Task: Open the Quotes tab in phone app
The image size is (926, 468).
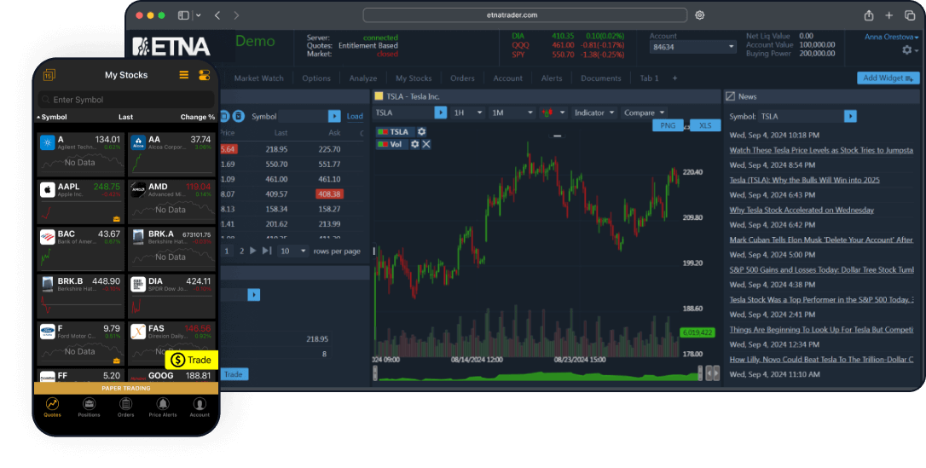Action: pos(52,407)
